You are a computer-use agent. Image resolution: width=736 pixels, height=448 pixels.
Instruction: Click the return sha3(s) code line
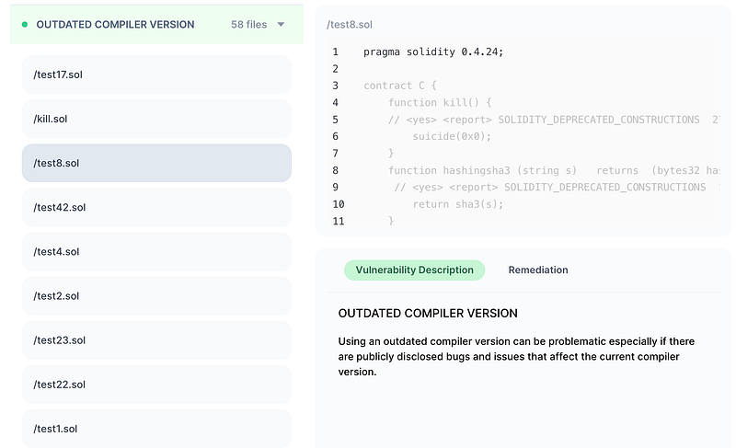[457, 203]
